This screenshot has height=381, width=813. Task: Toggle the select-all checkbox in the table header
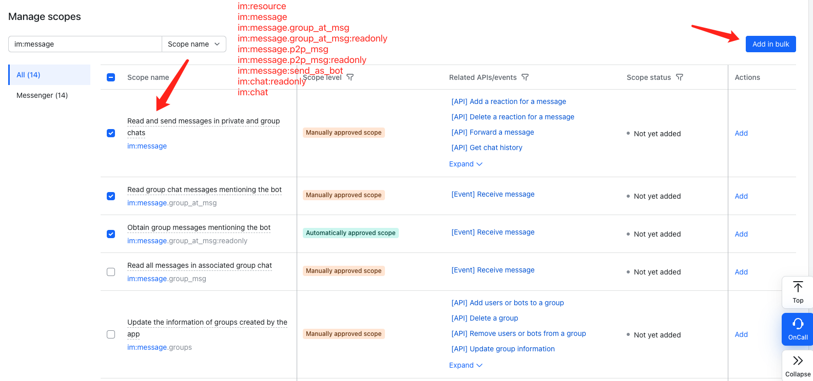pyautogui.click(x=111, y=77)
